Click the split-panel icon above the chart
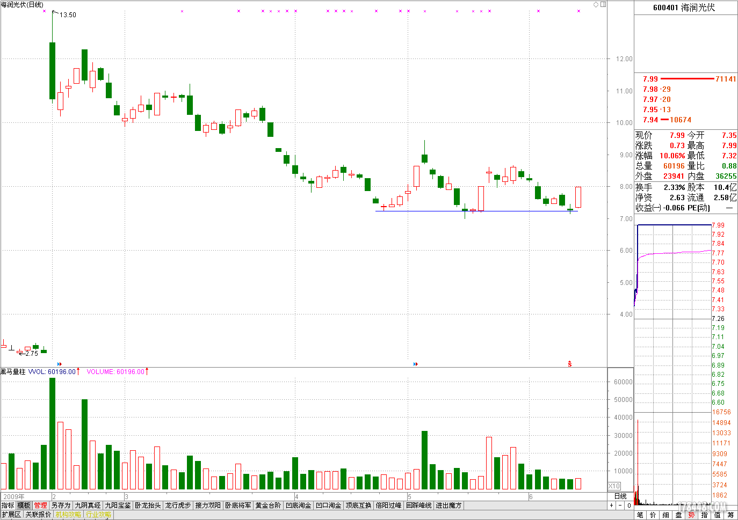 pyautogui.click(x=603, y=4)
